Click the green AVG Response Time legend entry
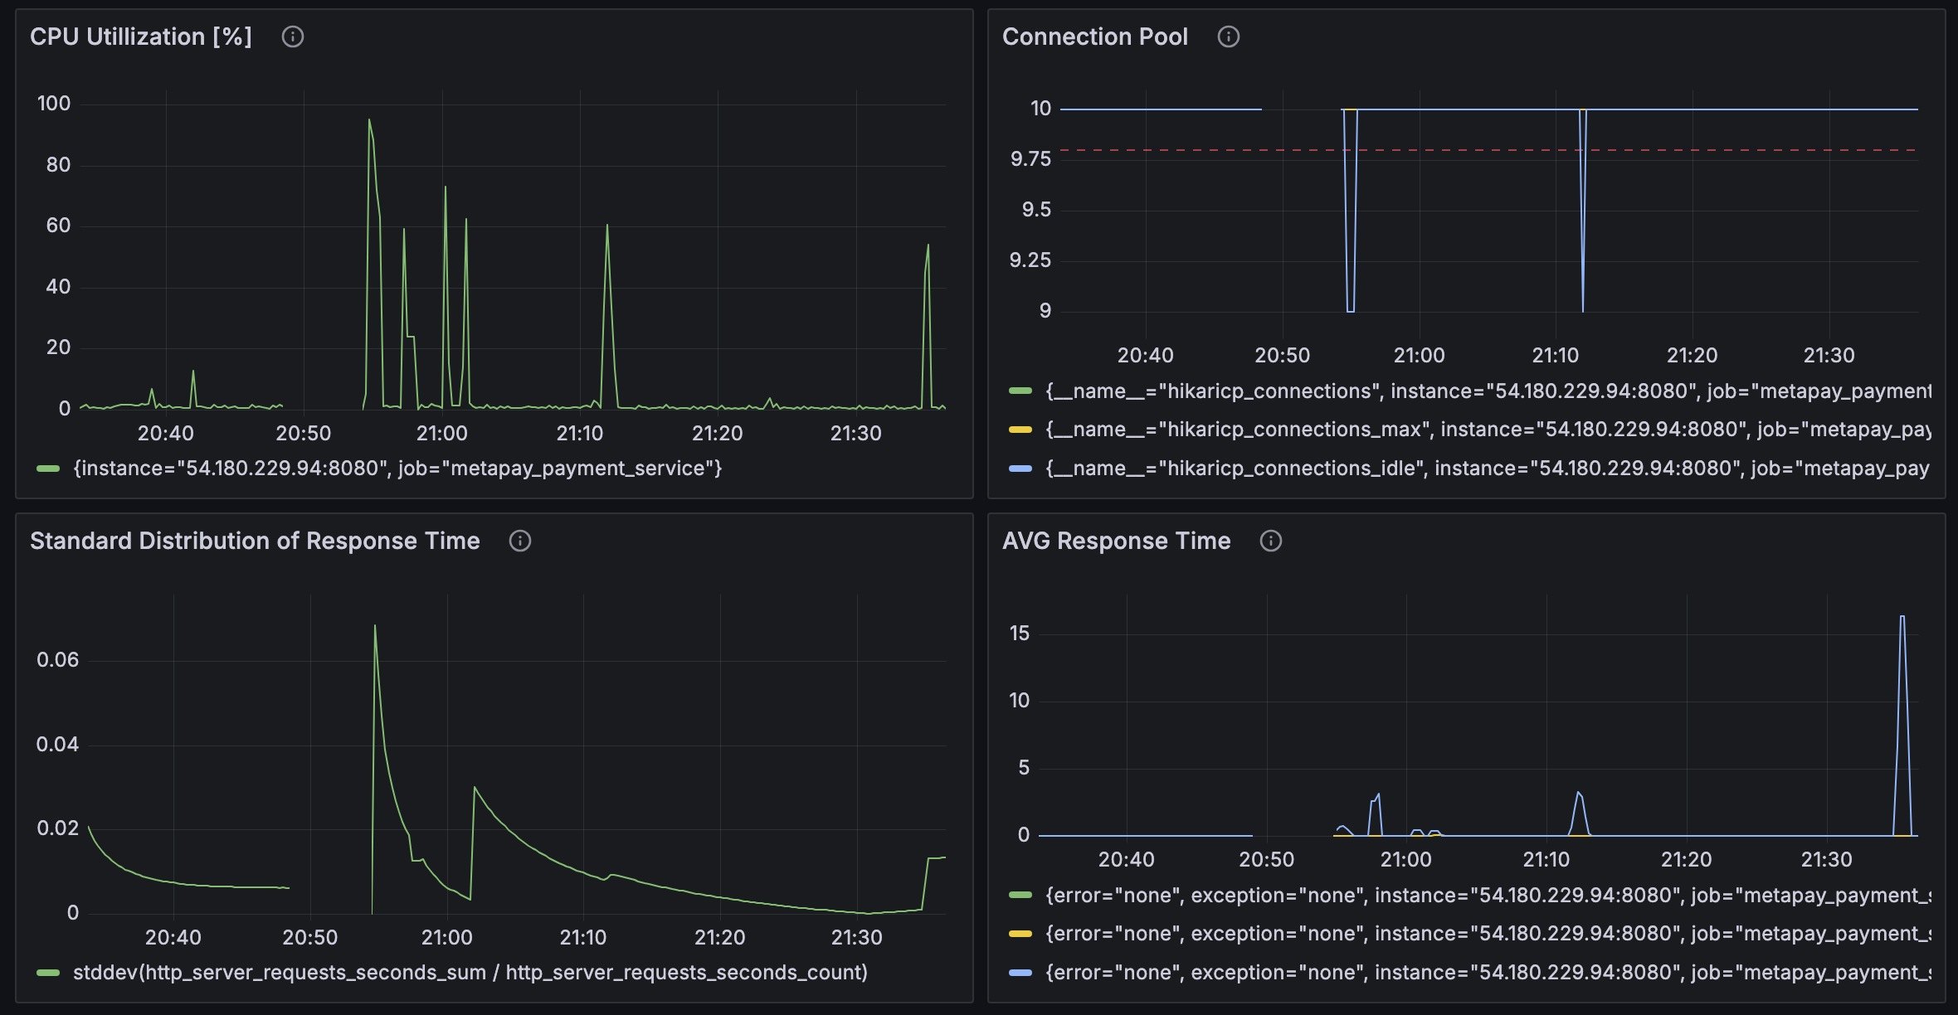This screenshot has width=1958, height=1015. coord(1485,896)
